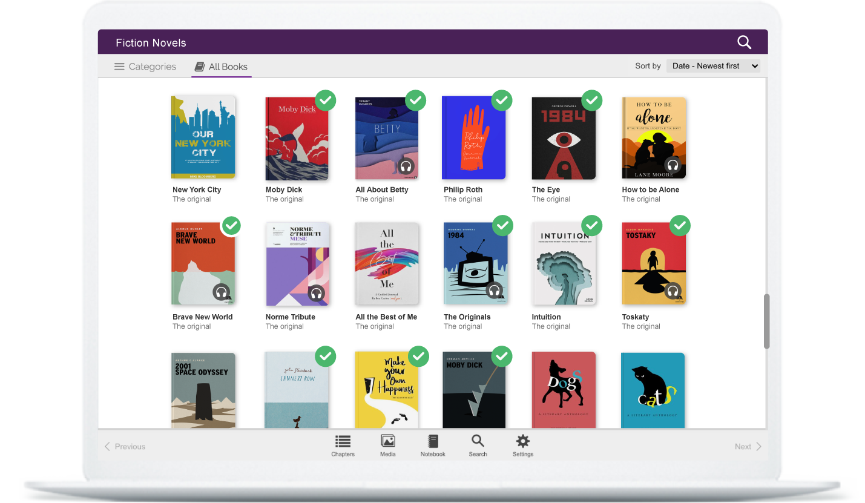
Task: Toggle green checkmark on The Eye
Action: [591, 100]
